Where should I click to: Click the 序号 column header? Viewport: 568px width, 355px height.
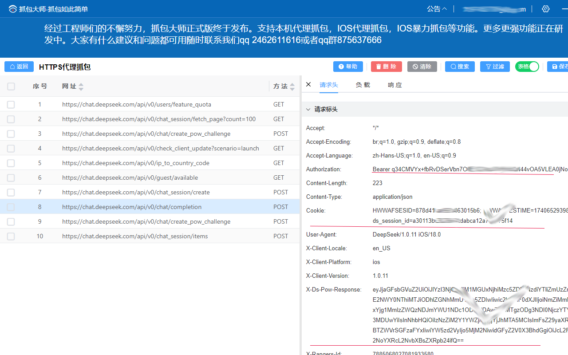[x=39, y=87]
